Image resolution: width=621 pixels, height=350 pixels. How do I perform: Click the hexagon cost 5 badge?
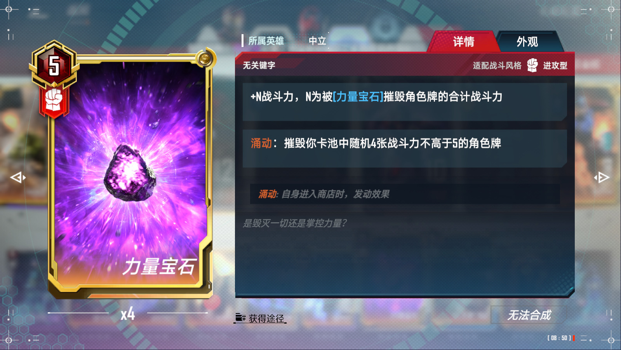pyautogui.click(x=54, y=64)
